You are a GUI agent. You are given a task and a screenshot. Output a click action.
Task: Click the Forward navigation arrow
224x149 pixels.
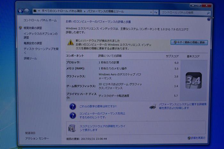pos(27,11)
